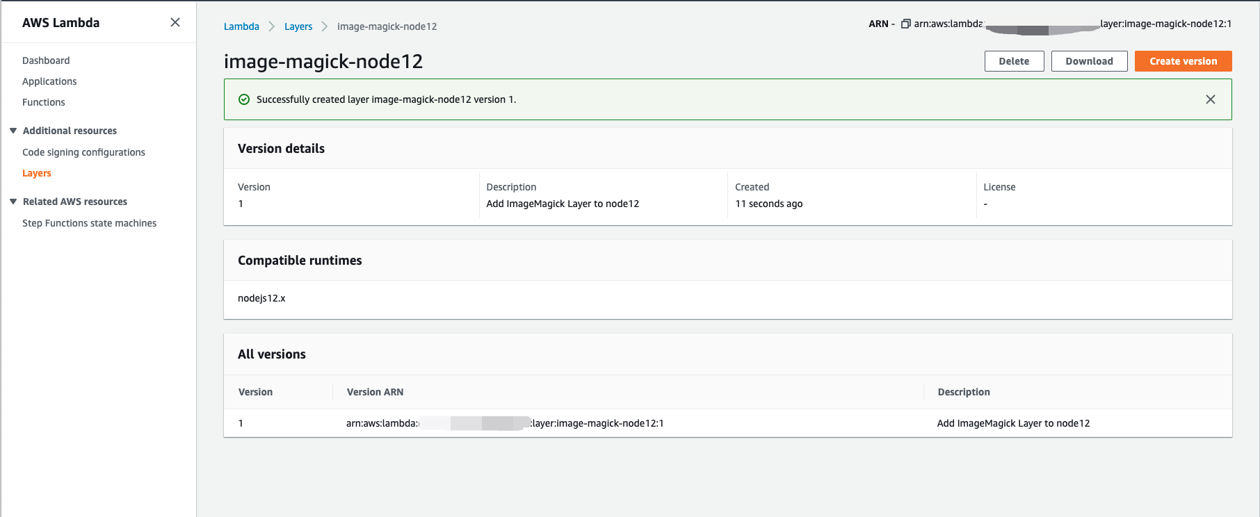Click the Create version button
The height and width of the screenshot is (517, 1260).
click(x=1183, y=61)
